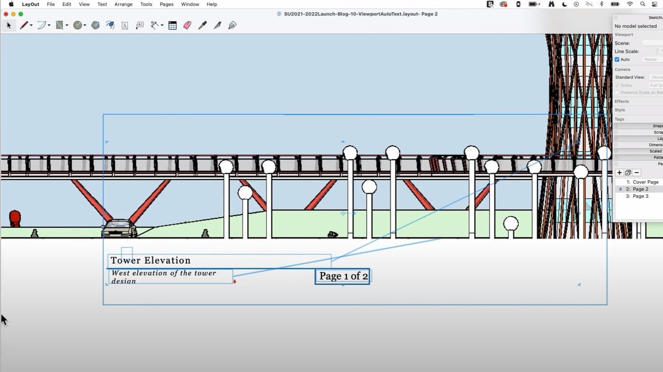Activate the Circle shape tool
Screen dimensions: 663x372
point(77,25)
